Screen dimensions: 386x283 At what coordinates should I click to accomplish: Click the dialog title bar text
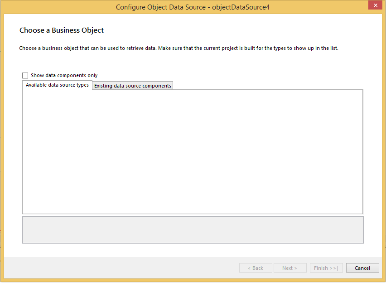[x=193, y=7]
